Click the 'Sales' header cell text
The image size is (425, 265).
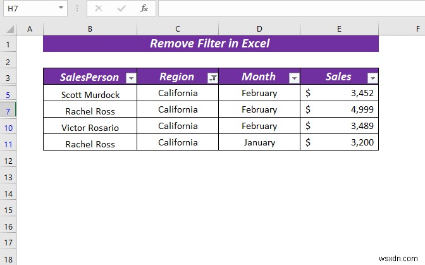pos(338,77)
